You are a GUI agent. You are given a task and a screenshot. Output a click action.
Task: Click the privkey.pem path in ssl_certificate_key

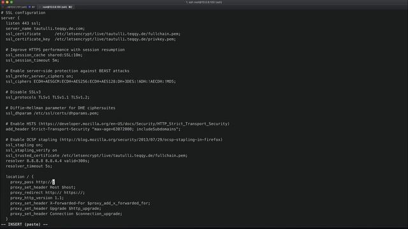(115, 39)
